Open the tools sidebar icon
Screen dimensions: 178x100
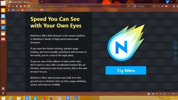3,28
